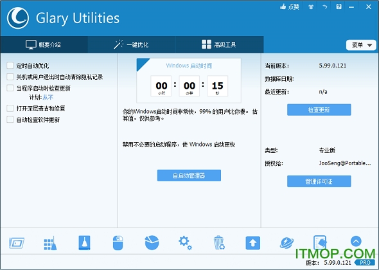This screenshot has width=379, height=270.
Task: Click the text 禁用不必要的启动程序
Action: tap(150, 145)
